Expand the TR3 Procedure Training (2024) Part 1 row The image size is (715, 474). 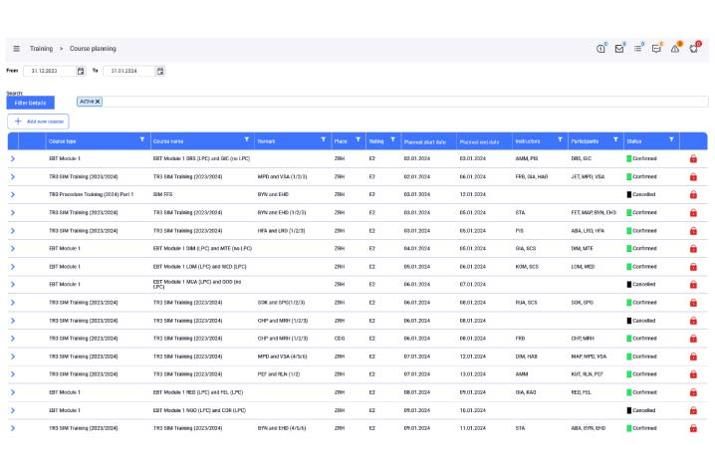click(13, 194)
